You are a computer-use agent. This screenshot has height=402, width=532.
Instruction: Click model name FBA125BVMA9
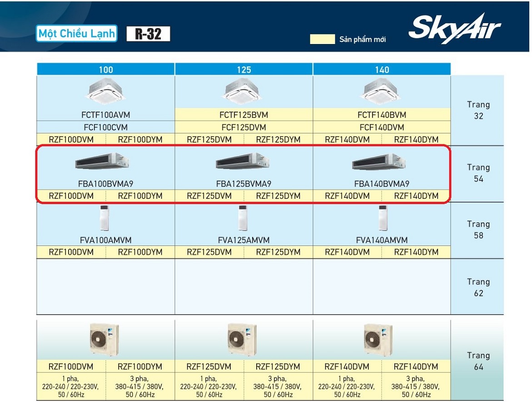244,184
